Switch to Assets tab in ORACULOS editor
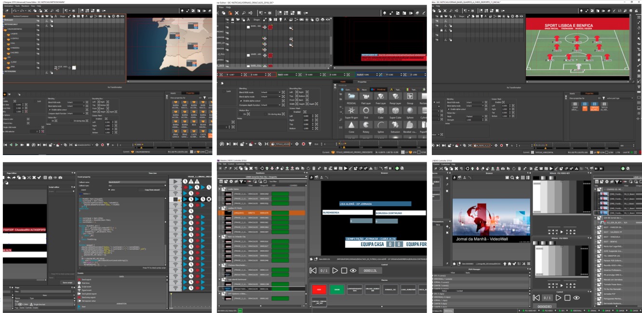Screen dimensions: 642x313 click(343, 82)
